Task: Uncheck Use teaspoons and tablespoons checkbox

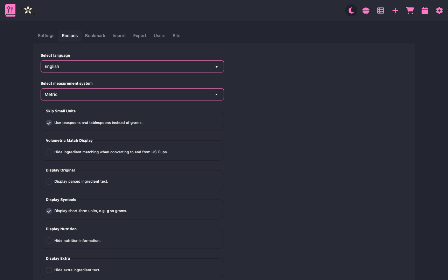Action: coord(49,123)
